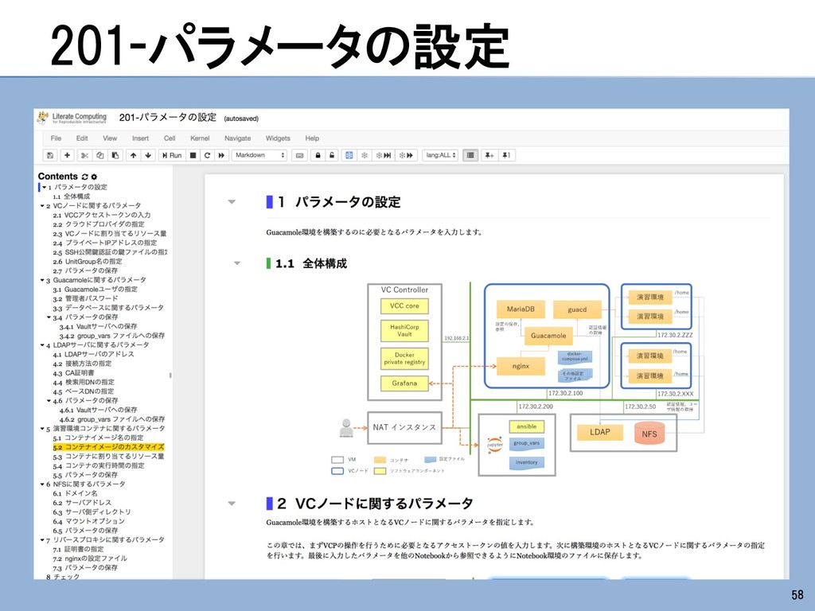Viewport: 815px width, 611px height.
Task: Copy selected cells icon
Action: coord(99,155)
